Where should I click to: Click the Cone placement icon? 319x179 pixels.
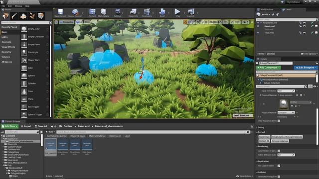(24, 91)
